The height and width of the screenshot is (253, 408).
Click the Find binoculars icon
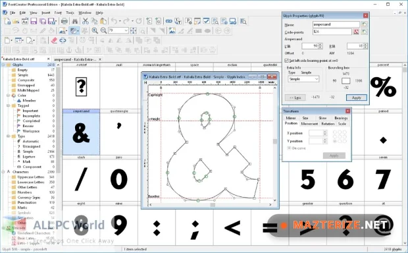point(75,21)
